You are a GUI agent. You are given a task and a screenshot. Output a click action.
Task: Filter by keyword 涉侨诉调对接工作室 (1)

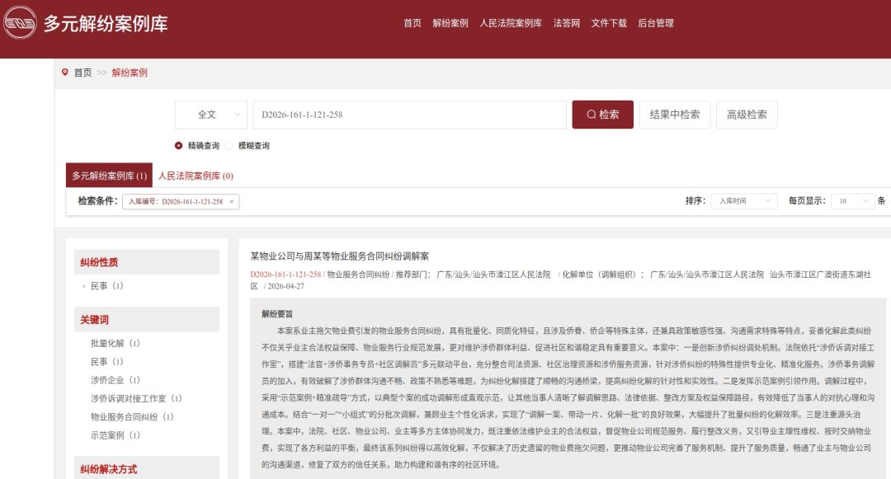click(x=136, y=398)
